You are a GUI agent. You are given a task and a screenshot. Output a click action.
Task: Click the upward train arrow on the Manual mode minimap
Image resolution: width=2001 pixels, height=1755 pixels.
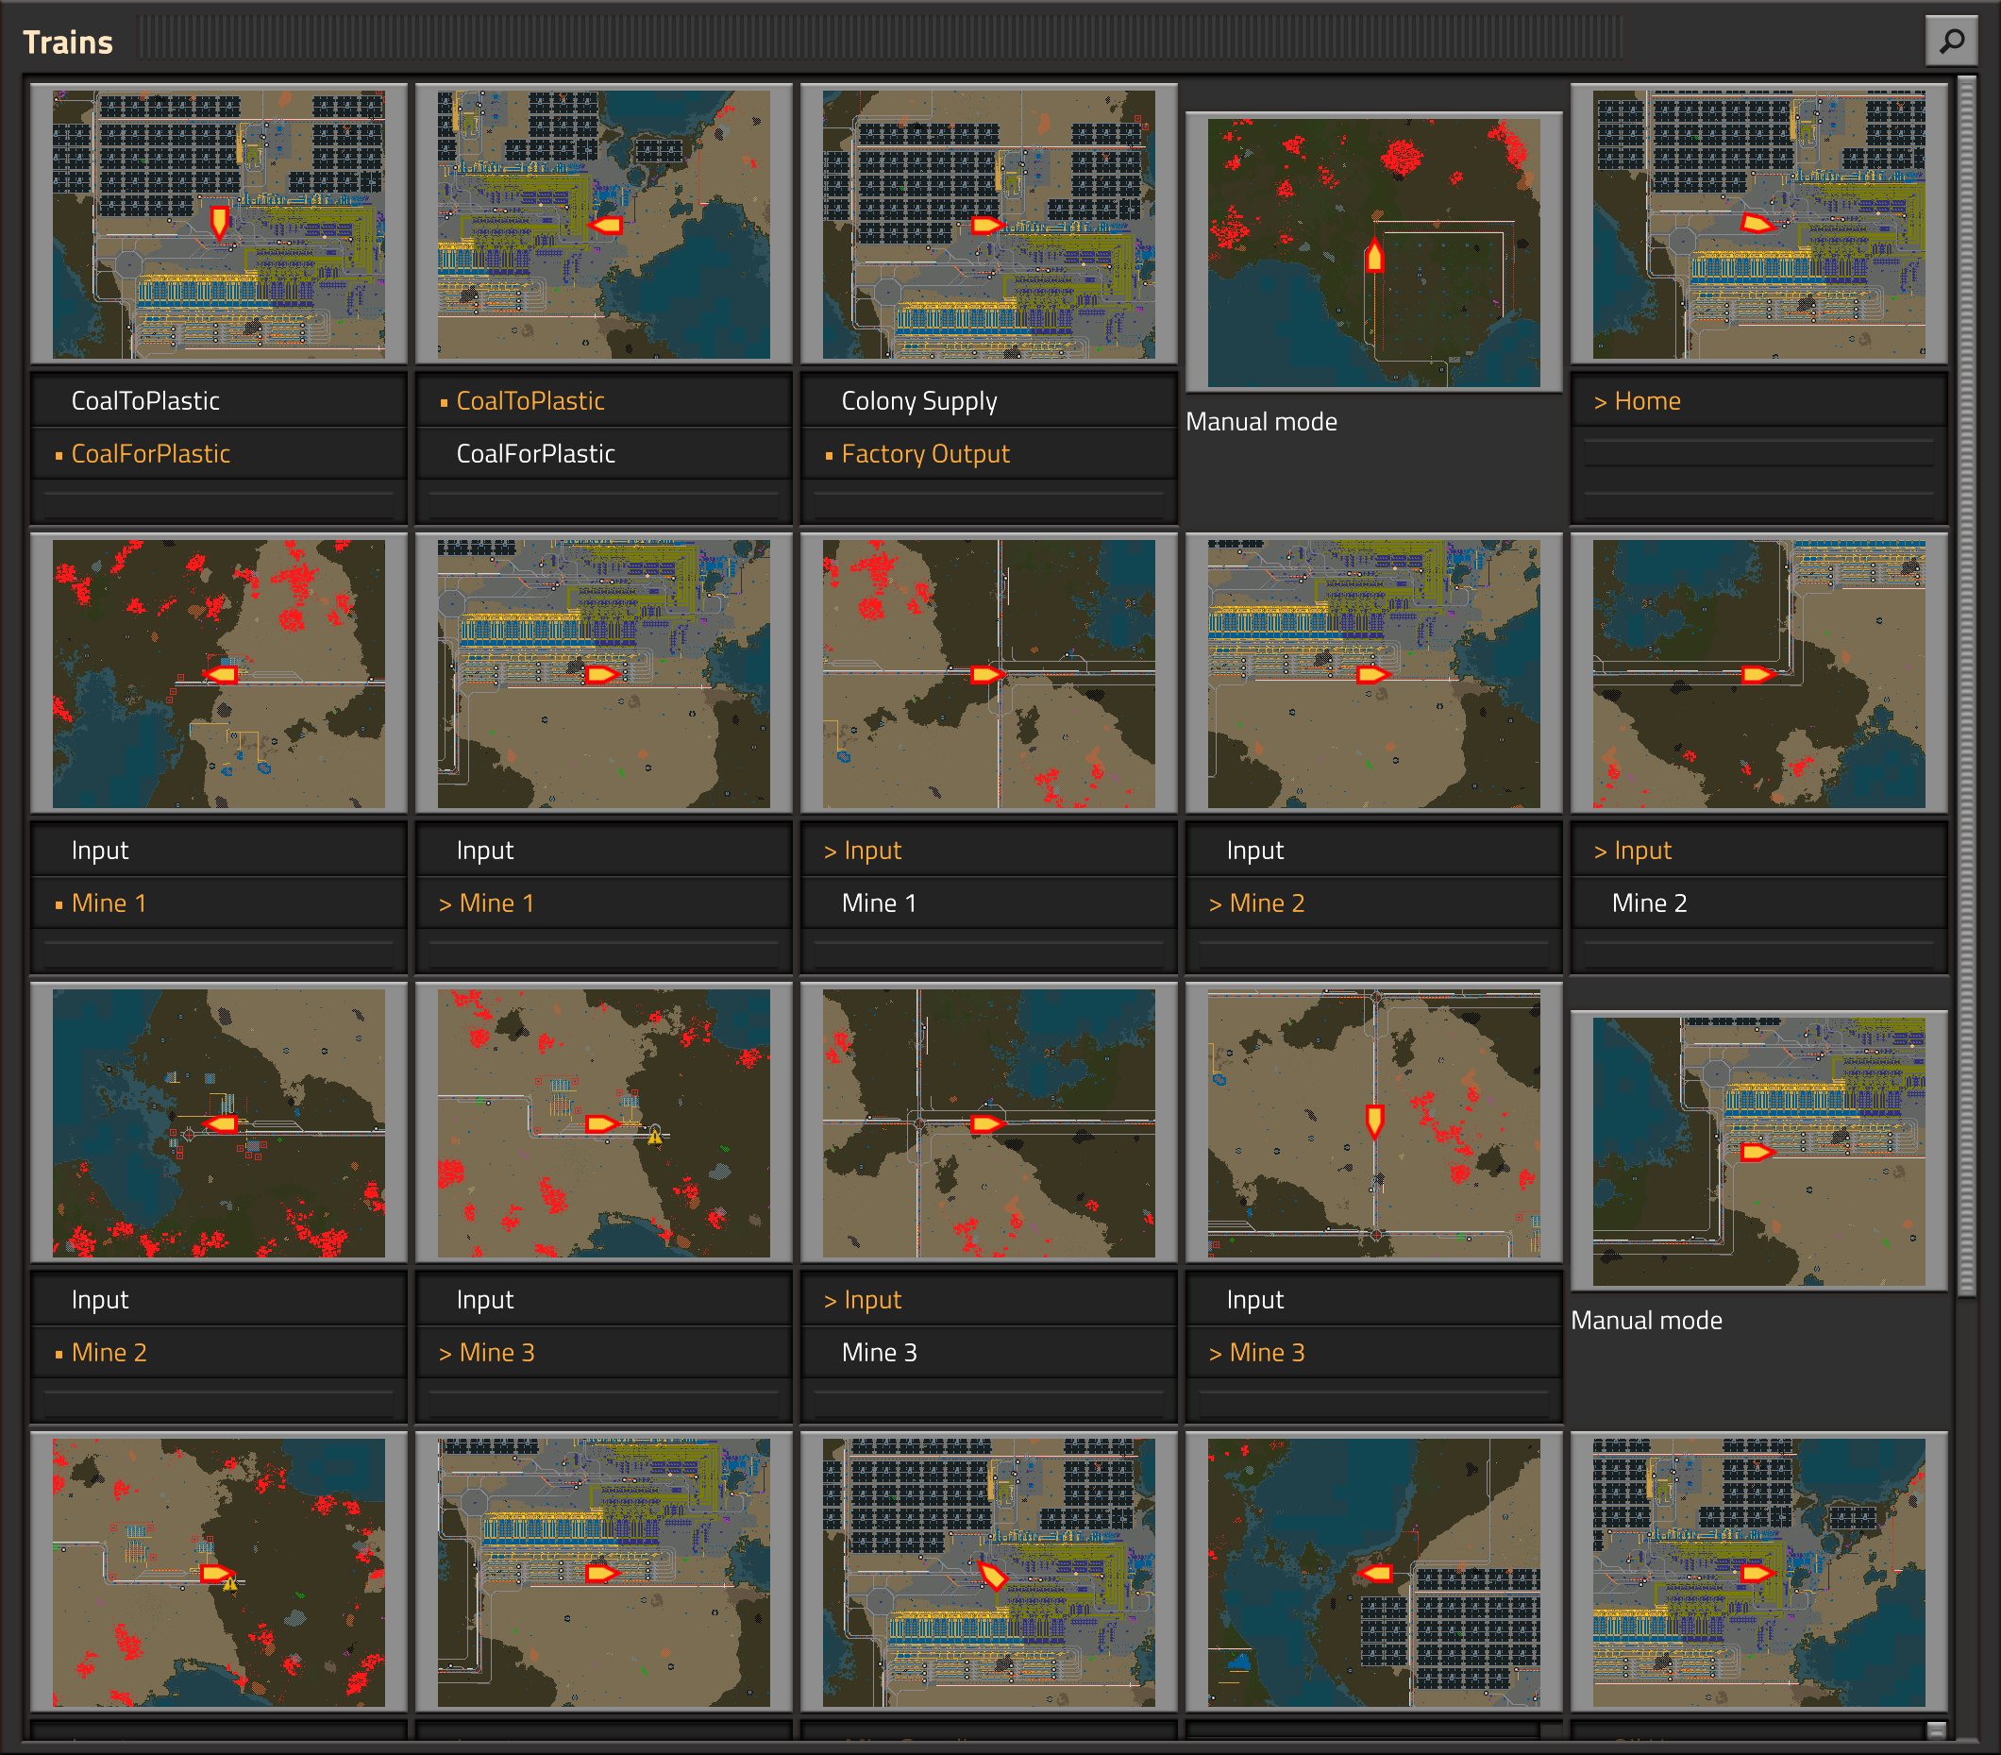[1373, 257]
